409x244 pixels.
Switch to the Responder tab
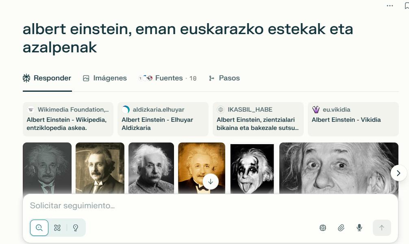pos(47,78)
